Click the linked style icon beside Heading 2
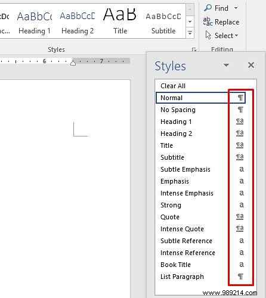Screen dimensions: 266x298 point(240,133)
